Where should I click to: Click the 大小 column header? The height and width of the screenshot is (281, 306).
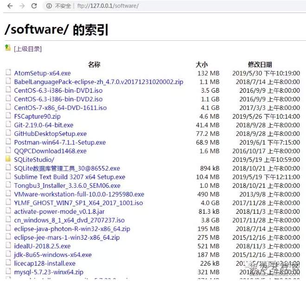[x=202, y=64]
